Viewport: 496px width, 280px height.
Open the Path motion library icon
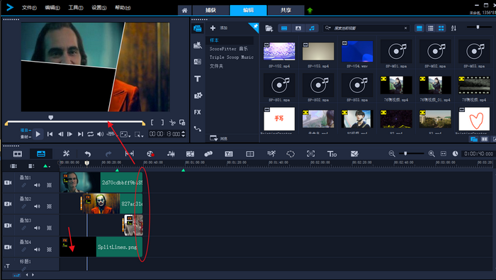(198, 129)
